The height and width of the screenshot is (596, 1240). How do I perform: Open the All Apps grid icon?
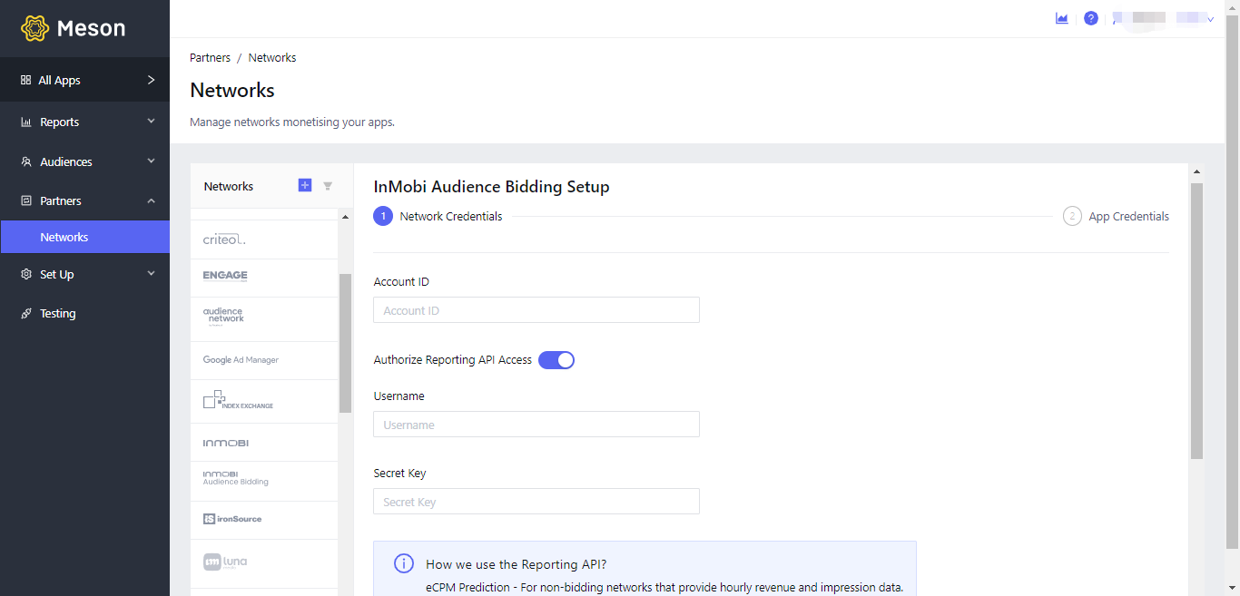pyautogui.click(x=25, y=80)
